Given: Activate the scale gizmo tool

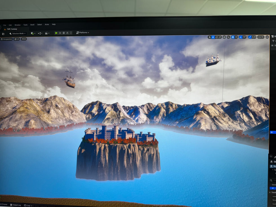Looking at the screenshot, I should [220, 37].
